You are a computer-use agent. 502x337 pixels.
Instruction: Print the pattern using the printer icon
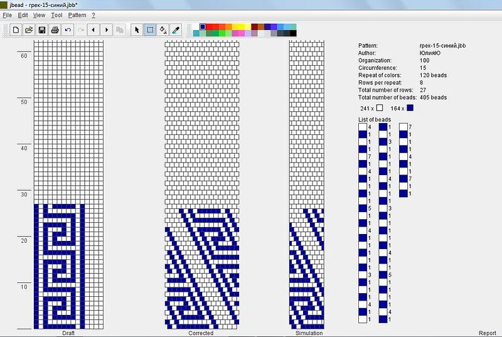pos(55,30)
